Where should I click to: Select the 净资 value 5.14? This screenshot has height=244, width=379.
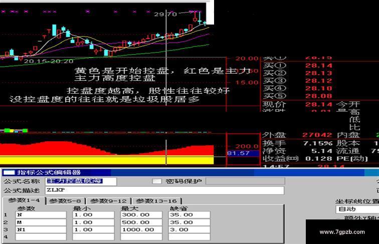coord(322,151)
